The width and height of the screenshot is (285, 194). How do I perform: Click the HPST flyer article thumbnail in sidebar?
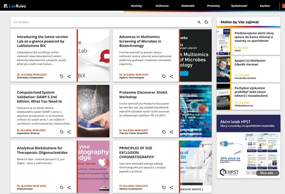coord(223,42)
